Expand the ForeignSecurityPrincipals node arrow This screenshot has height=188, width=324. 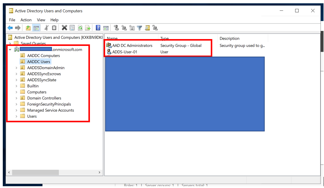[x=16, y=104]
